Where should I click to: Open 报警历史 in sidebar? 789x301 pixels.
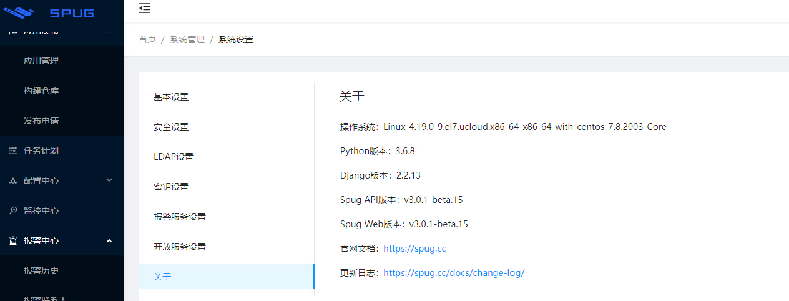pyautogui.click(x=62, y=270)
